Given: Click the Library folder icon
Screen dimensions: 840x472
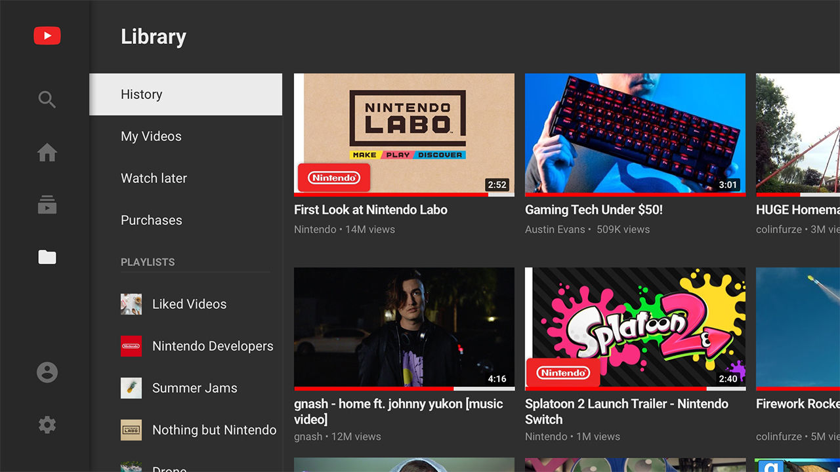Looking at the screenshot, I should point(47,257).
